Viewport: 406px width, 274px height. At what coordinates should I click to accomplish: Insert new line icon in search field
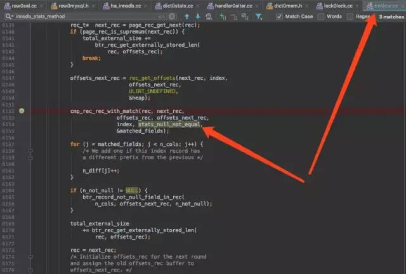click(162, 16)
